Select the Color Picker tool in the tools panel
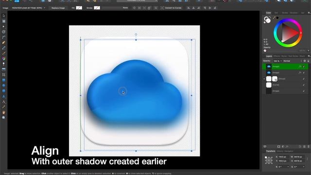 pyautogui.click(x=3, y=107)
